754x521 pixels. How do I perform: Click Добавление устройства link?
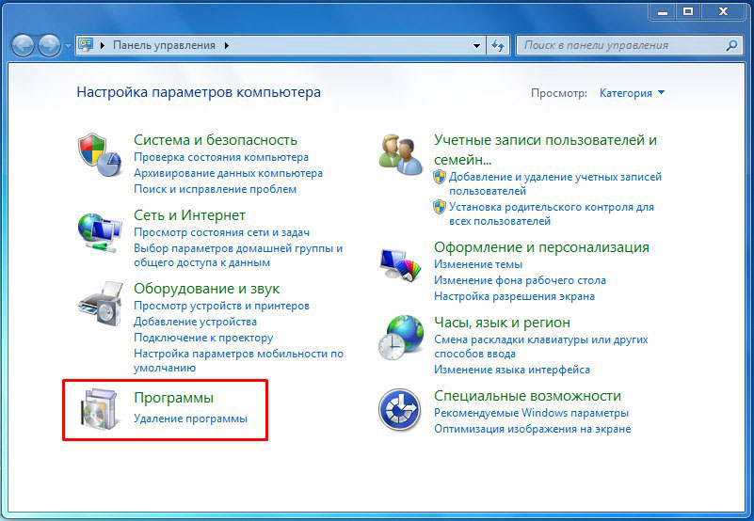195,322
